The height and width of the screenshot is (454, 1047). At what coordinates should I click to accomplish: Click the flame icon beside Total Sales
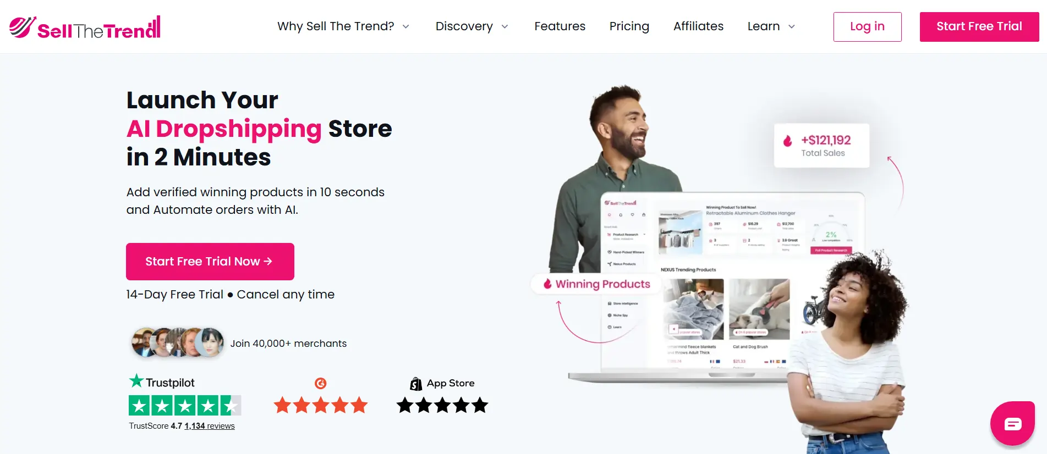(x=788, y=141)
